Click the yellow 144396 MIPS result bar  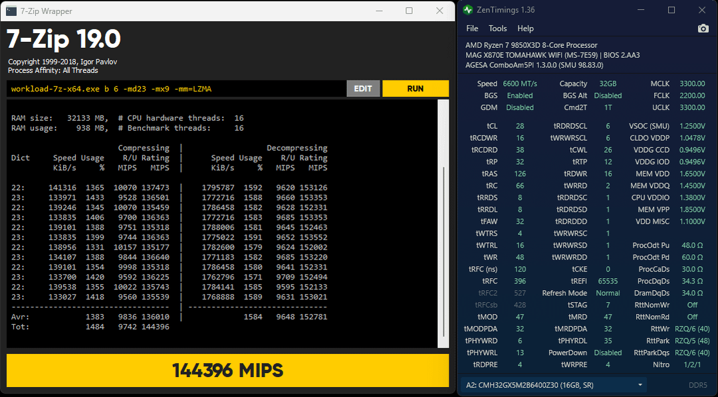pos(227,370)
